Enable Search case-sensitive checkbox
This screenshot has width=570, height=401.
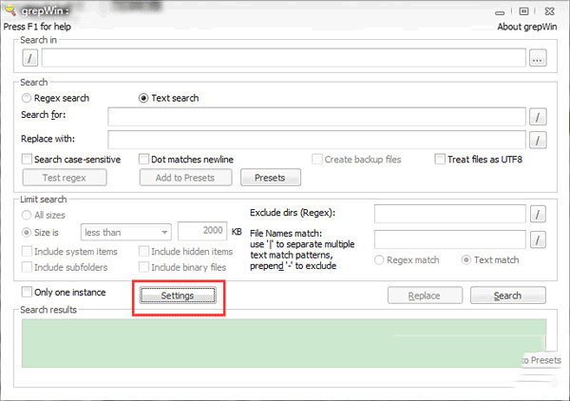28,160
